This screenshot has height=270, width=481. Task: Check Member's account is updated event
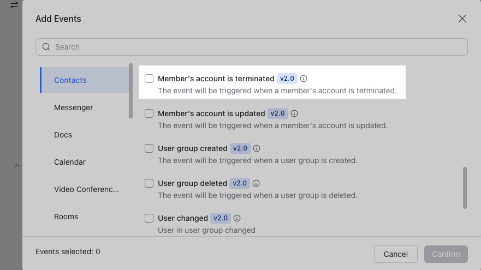click(149, 113)
